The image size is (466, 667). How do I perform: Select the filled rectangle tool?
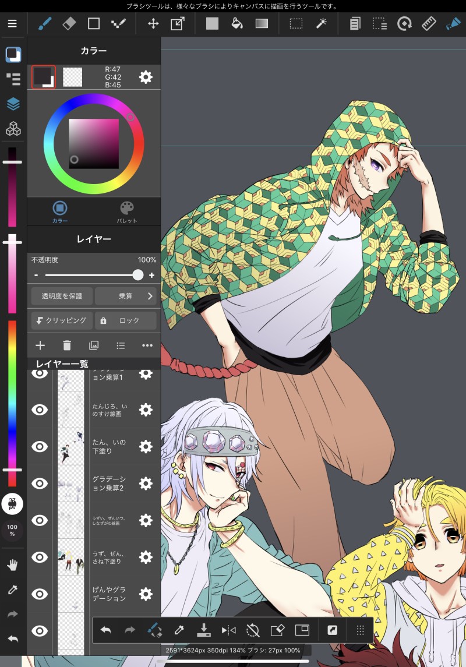pos(212,23)
